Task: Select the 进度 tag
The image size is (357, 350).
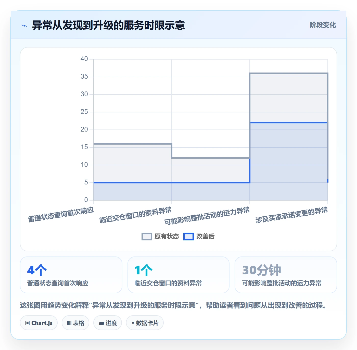Action: [x=108, y=323]
